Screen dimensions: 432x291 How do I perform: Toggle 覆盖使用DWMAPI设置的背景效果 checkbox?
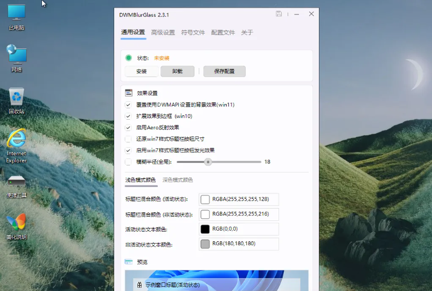(x=128, y=105)
